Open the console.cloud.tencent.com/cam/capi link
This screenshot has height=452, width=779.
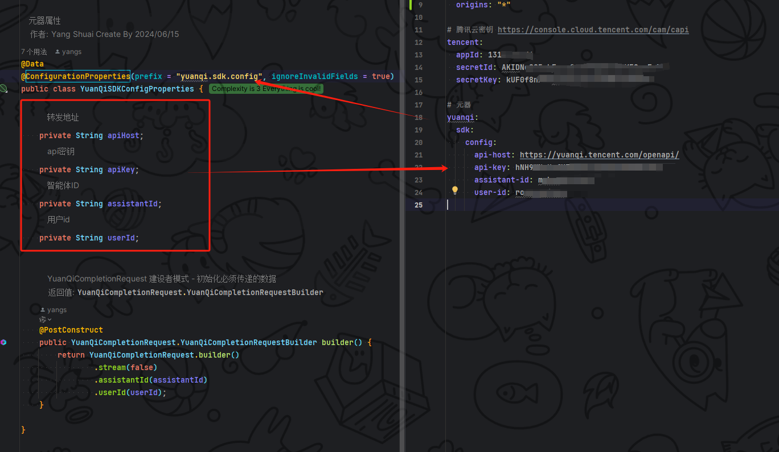coord(593,30)
